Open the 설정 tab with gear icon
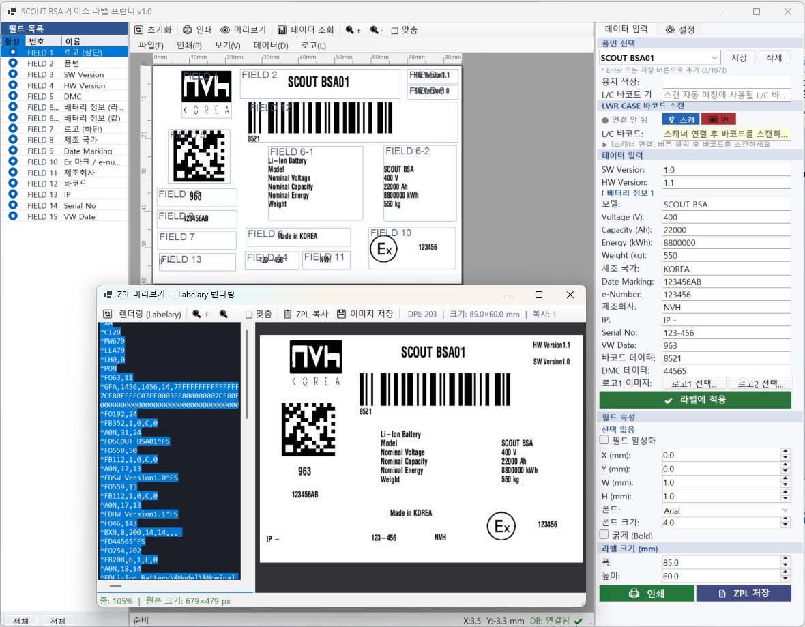805x627 pixels. point(680,30)
